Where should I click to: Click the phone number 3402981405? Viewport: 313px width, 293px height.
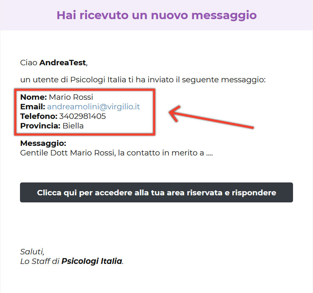82,116
